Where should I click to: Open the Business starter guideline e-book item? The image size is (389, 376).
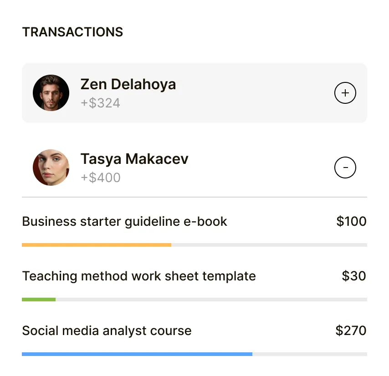pyautogui.click(x=124, y=222)
